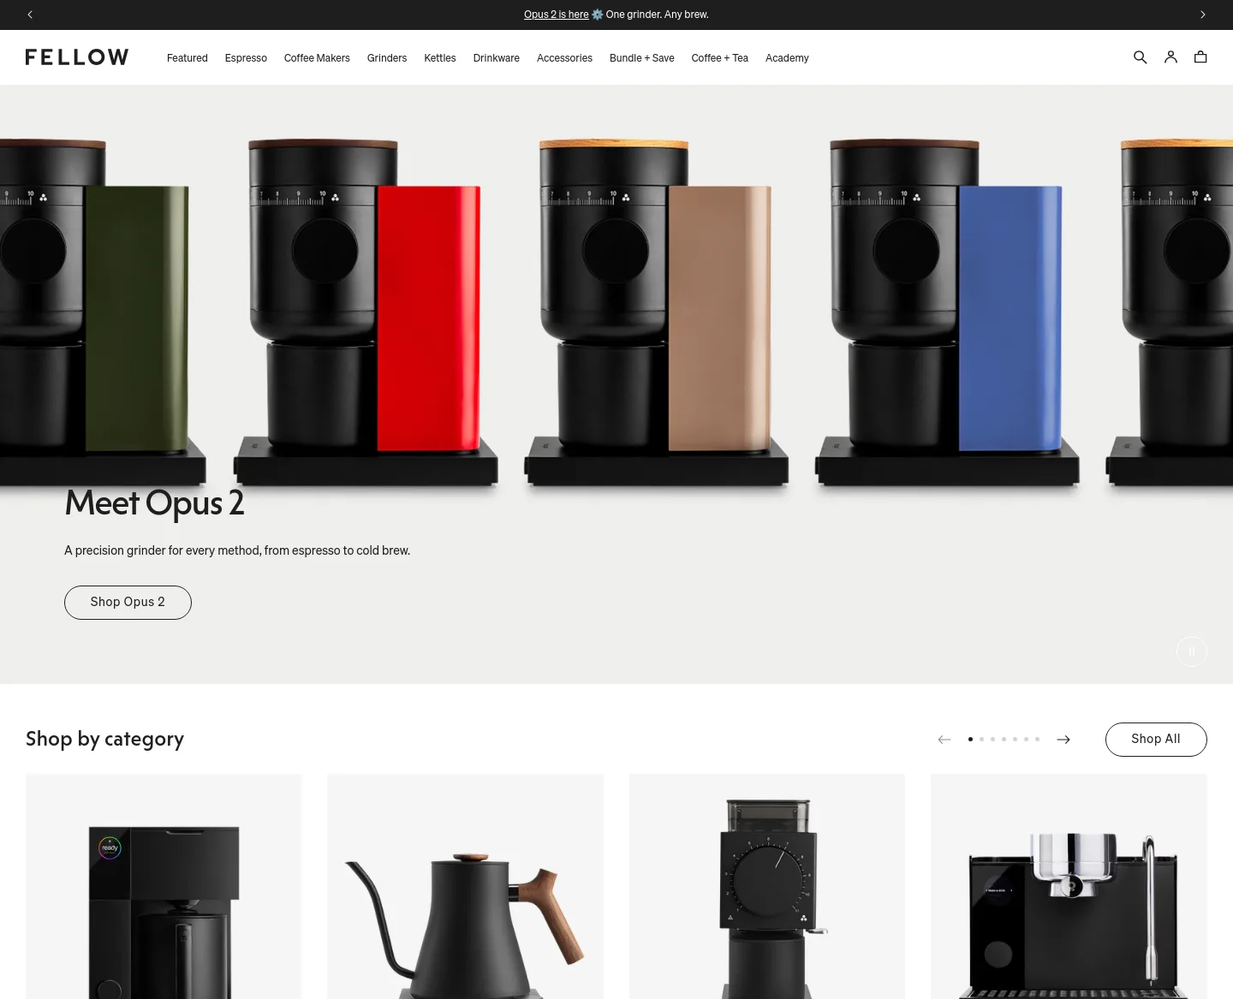Select the last carousel pagination dot
Viewport: 1233px width, 999px height.
coord(1037,739)
